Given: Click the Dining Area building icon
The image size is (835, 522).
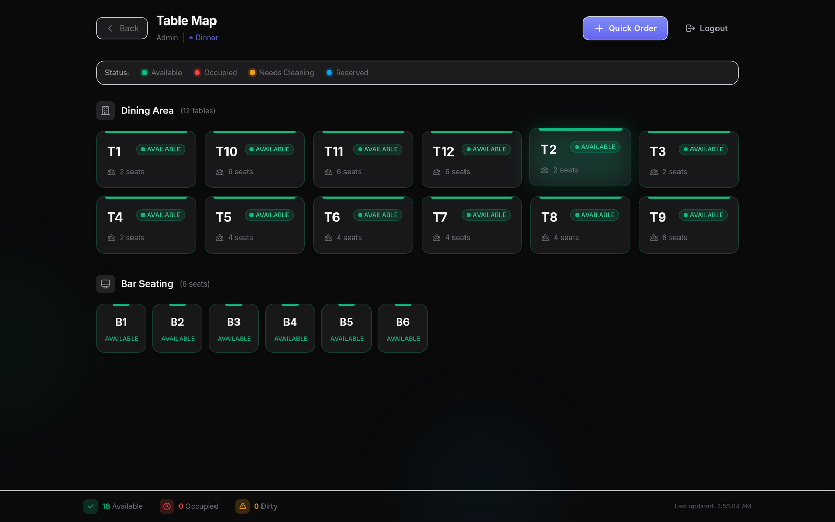Looking at the screenshot, I should pos(105,111).
